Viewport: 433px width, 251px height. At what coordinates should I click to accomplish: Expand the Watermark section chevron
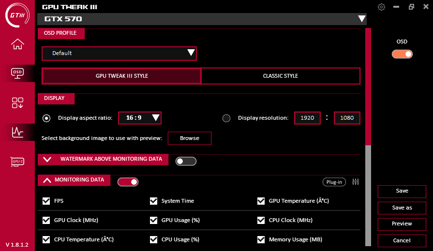coord(47,159)
